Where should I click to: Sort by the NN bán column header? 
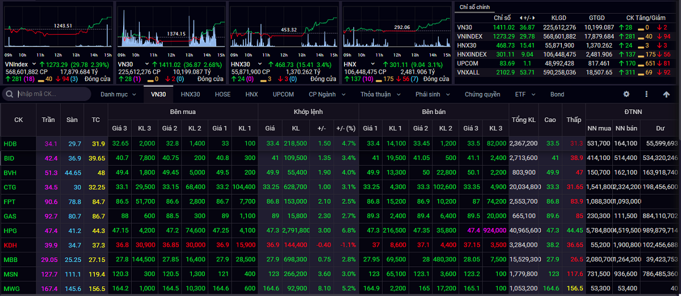(x=627, y=128)
